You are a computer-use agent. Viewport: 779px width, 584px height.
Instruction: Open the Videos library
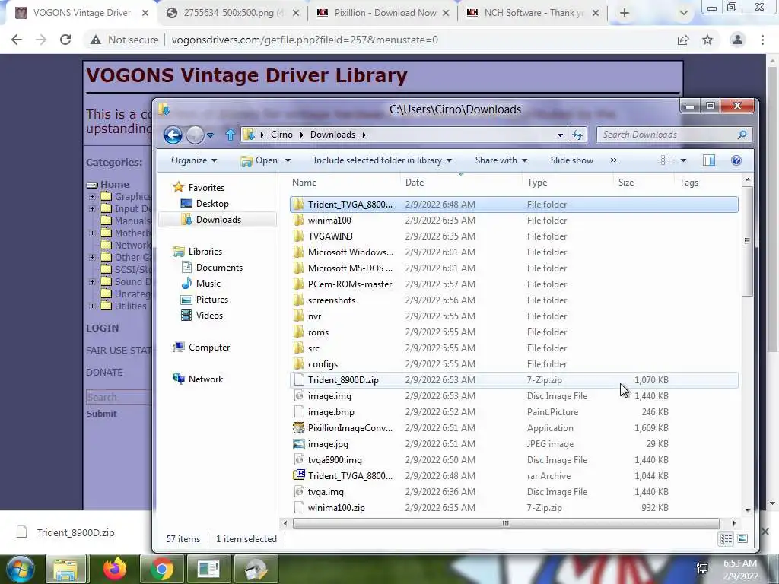point(209,316)
